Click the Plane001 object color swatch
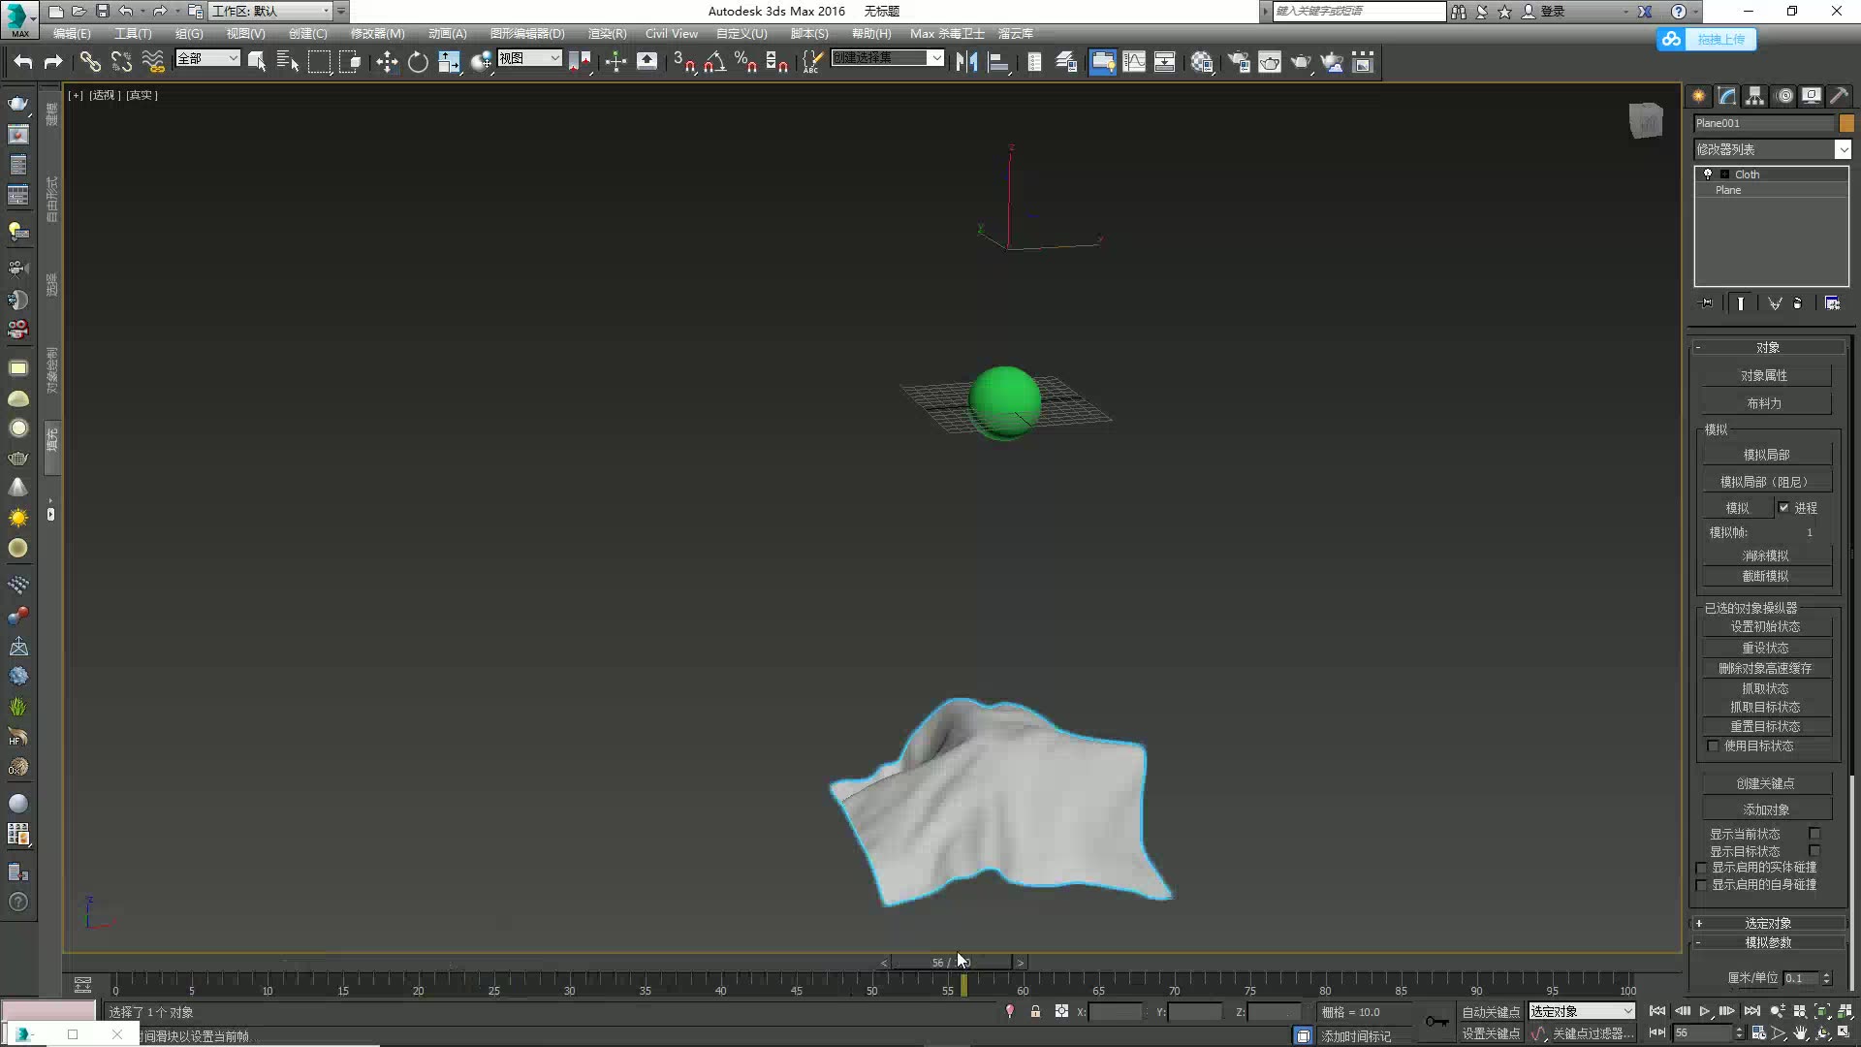This screenshot has height=1047, width=1861. coord(1845,123)
